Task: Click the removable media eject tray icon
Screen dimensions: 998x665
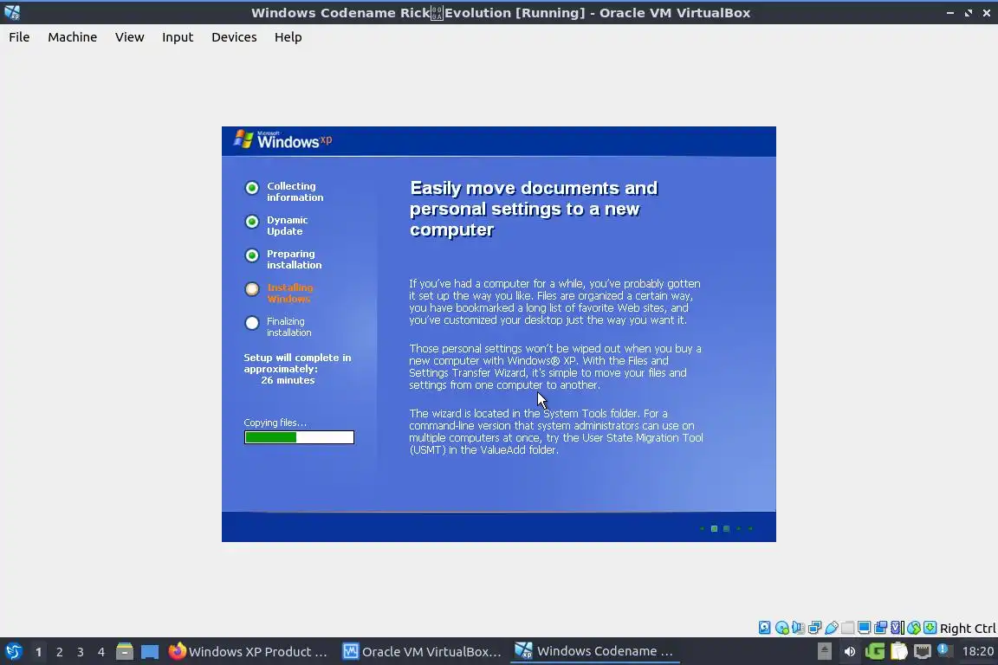Action: pyautogui.click(x=824, y=651)
